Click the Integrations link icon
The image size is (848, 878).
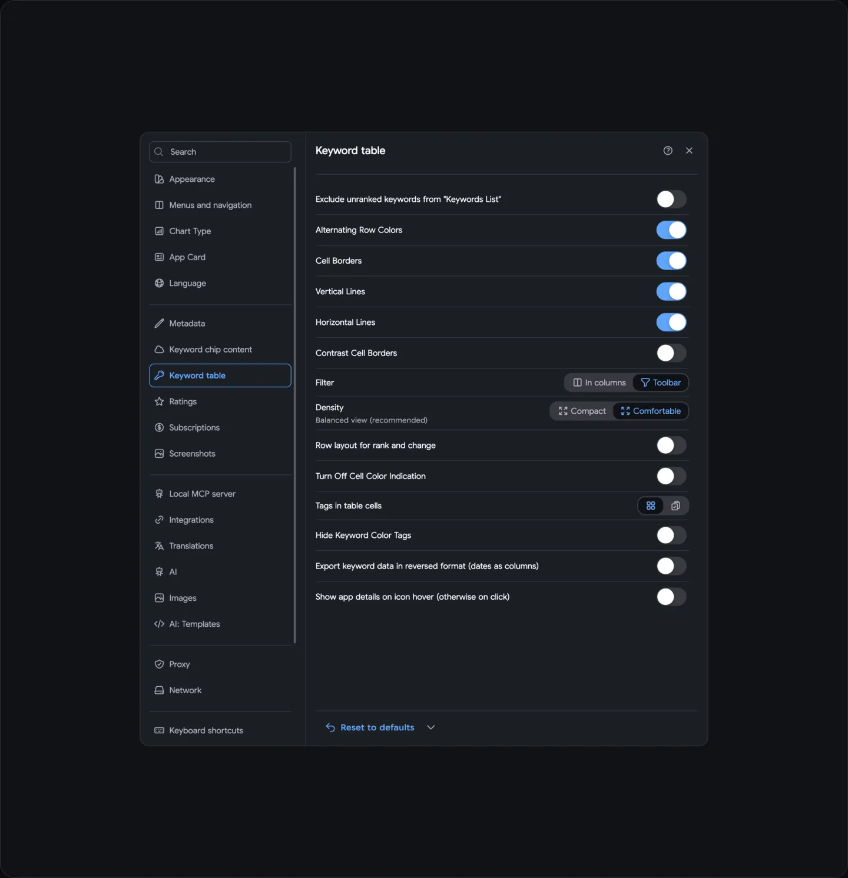(x=159, y=520)
